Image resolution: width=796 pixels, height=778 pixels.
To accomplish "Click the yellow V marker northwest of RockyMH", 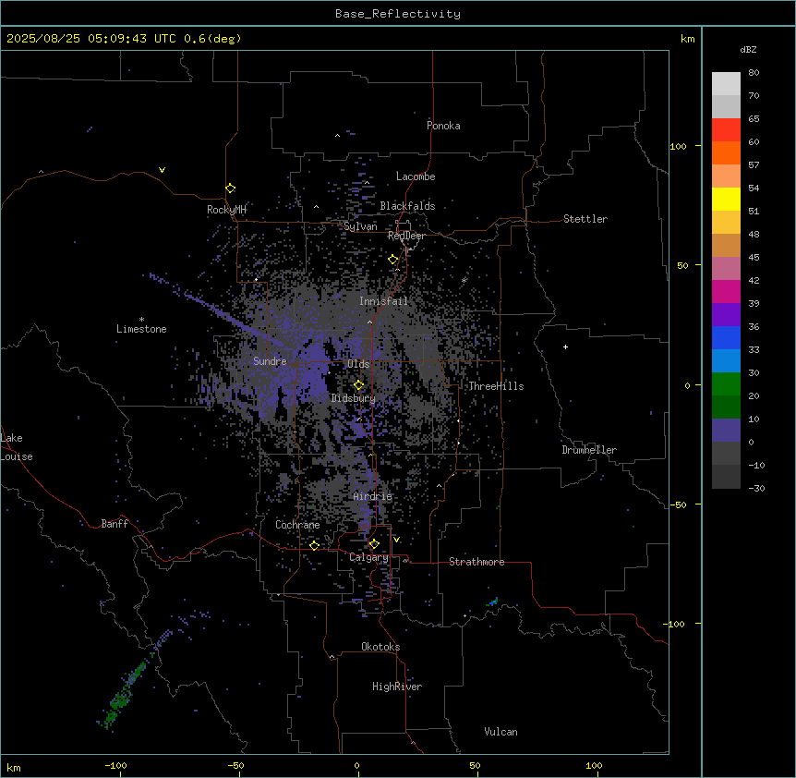I will [x=162, y=170].
